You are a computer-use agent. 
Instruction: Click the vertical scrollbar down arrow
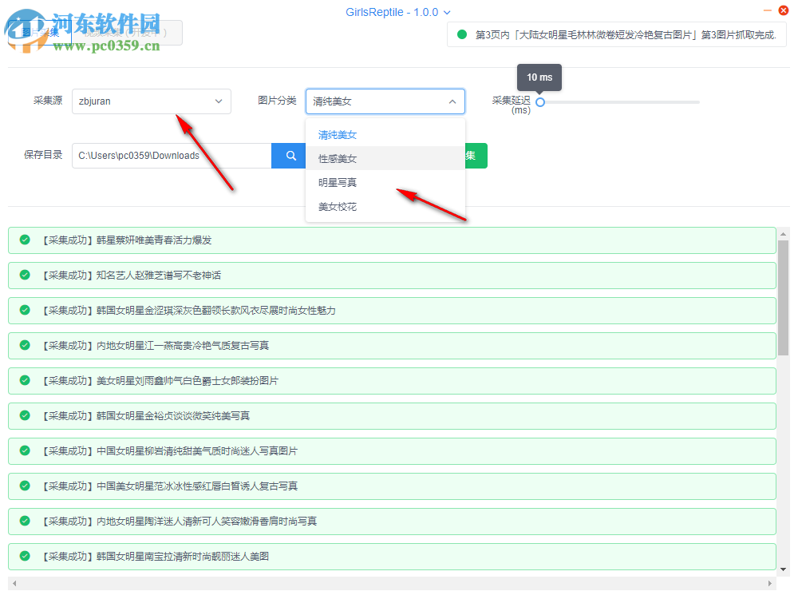click(x=784, y=570)
